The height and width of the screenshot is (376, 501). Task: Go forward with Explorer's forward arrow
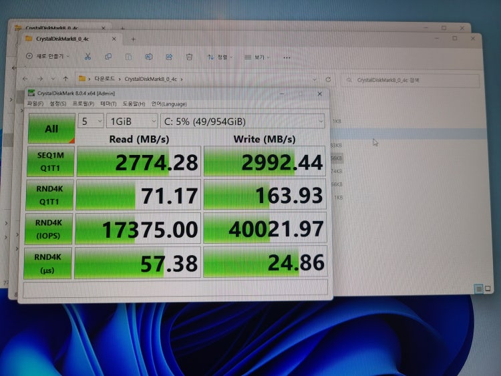[40, 78]
